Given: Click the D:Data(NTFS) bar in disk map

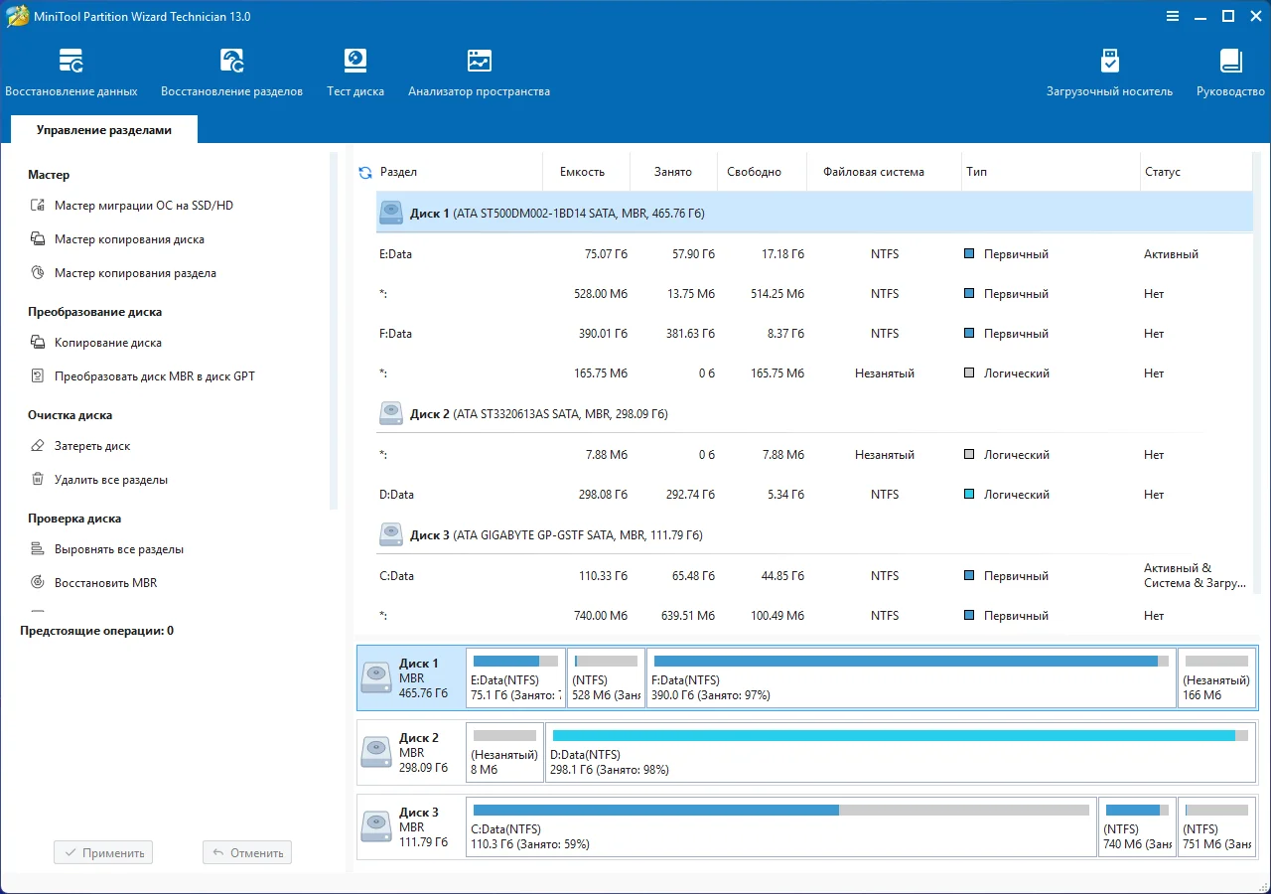Looking at the screenshot, I should (x=900, y=752).
